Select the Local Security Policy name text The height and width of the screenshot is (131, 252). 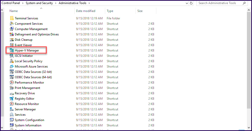[x=29, y=61]
